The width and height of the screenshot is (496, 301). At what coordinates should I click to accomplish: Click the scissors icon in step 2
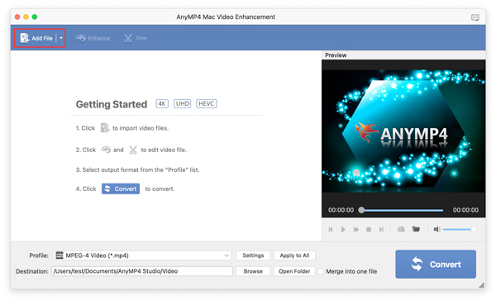pyautogui.click(x=133, y=150)
